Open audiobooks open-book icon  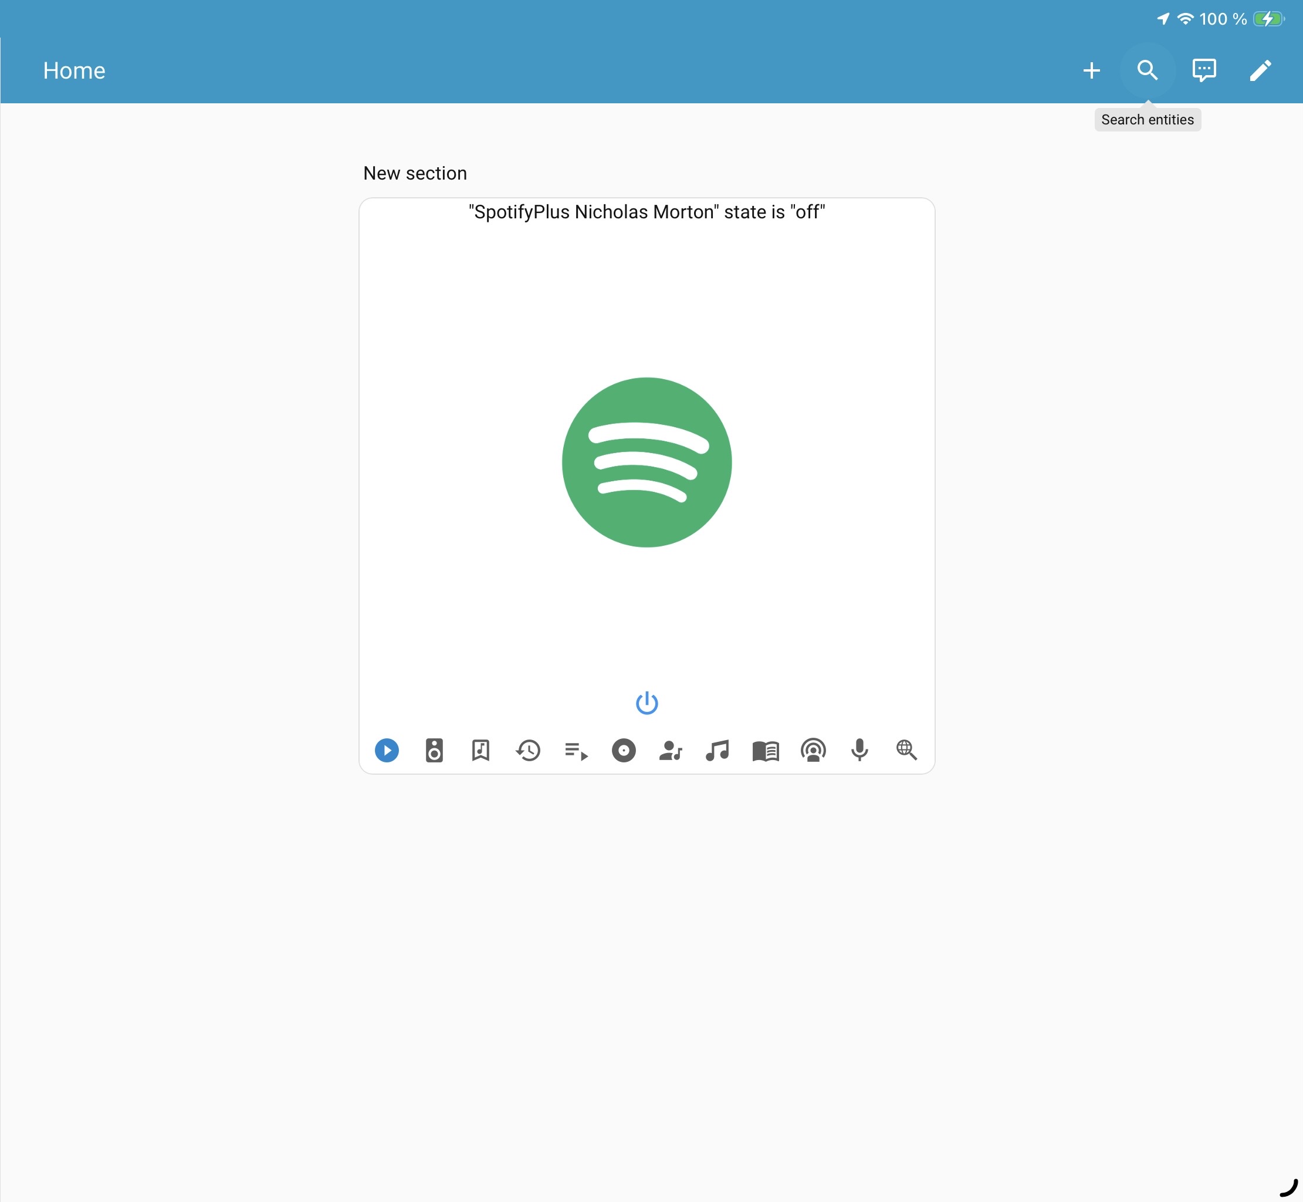tap(765, 751)
